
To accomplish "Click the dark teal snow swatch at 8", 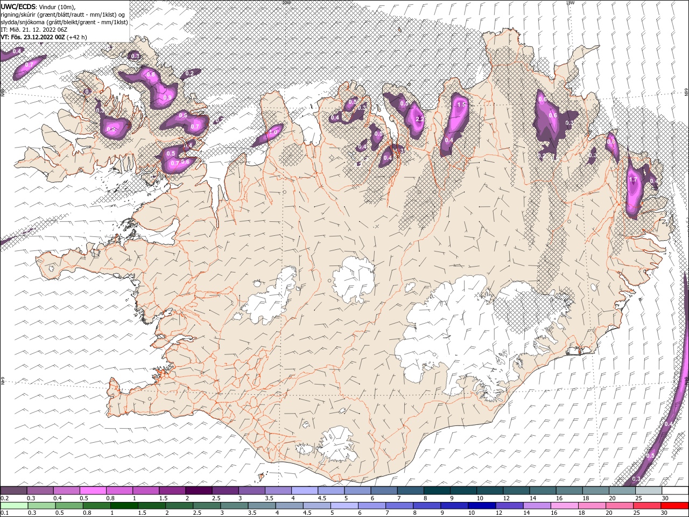I will tap(437, 491).
